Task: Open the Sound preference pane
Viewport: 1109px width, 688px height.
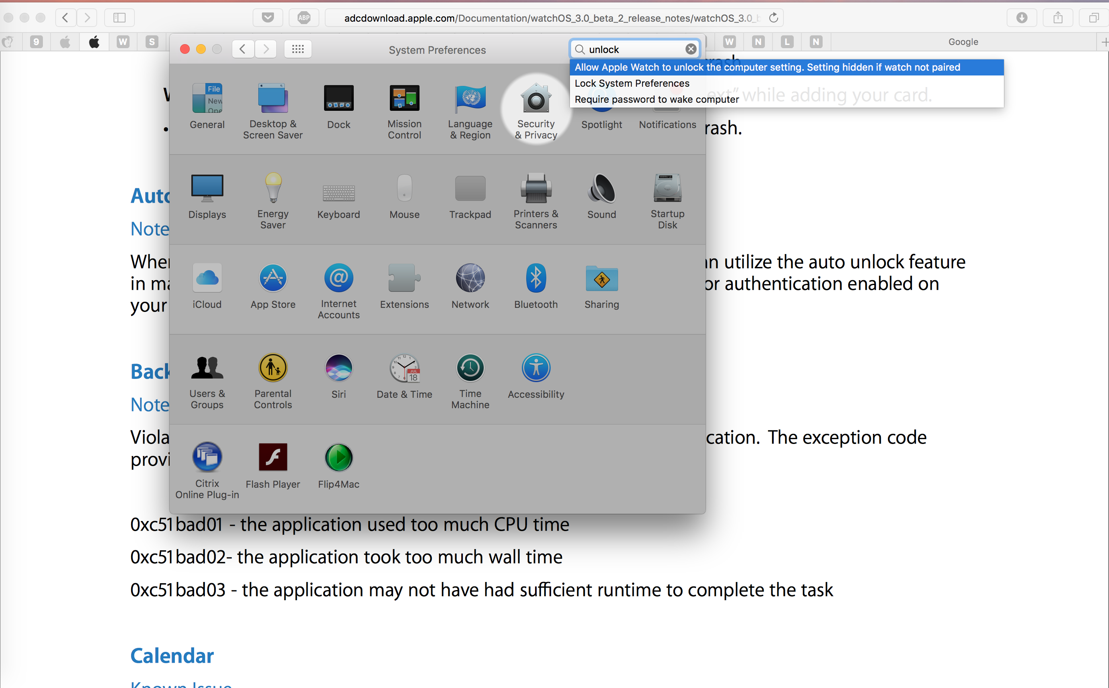Action: tap(602, 197)
